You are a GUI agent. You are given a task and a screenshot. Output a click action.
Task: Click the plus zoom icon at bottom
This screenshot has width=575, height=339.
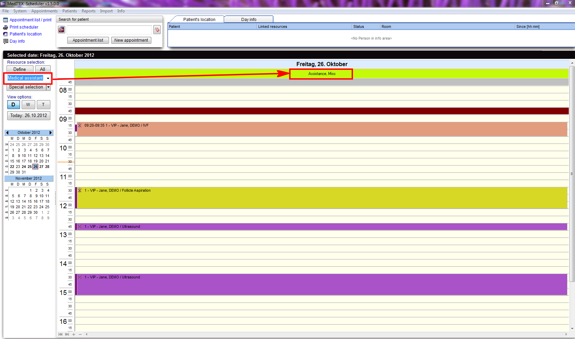(74, 334)
